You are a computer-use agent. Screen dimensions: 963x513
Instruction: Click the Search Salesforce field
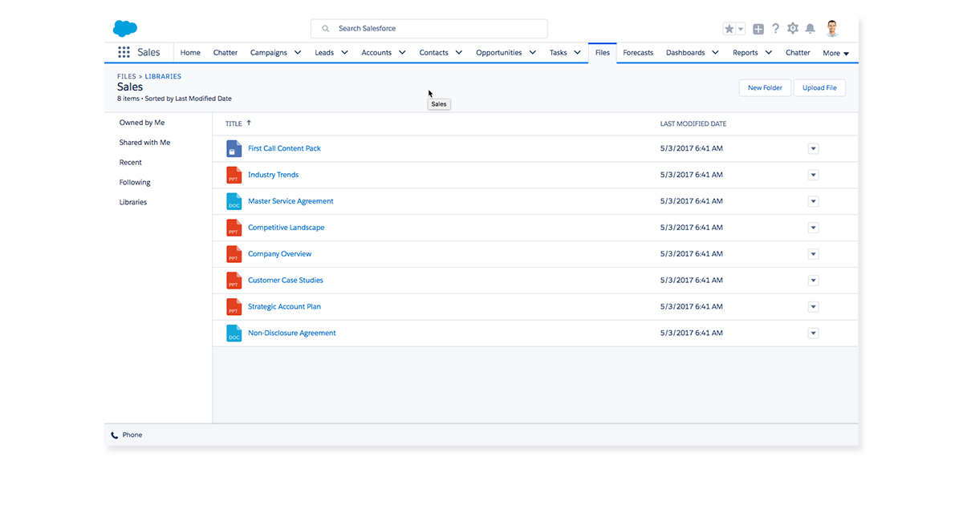[x=429, y=29]
